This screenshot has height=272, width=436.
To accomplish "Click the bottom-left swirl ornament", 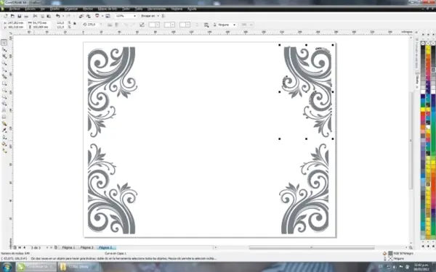I will click(x=112, y=189).
